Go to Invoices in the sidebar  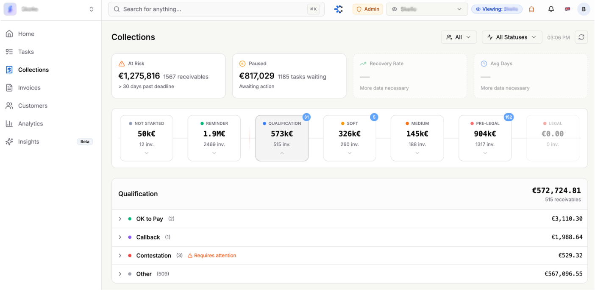pos(29,88)
